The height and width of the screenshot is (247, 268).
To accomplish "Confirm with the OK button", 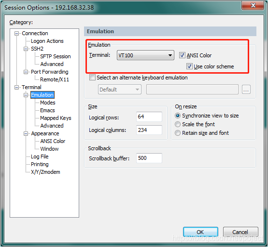I will click(x=200, y=232).
